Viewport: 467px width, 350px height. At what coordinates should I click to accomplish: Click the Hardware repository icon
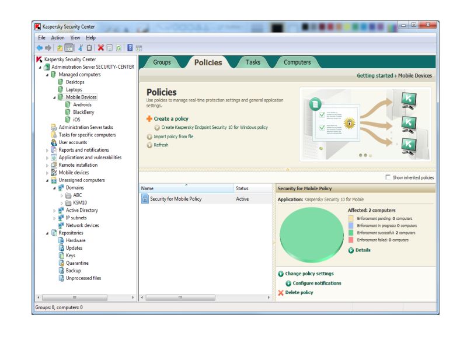tap(61, 240)
